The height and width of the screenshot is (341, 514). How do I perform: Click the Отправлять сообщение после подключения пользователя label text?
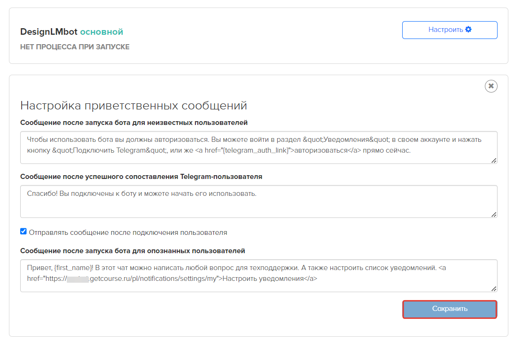pos(128,232)
